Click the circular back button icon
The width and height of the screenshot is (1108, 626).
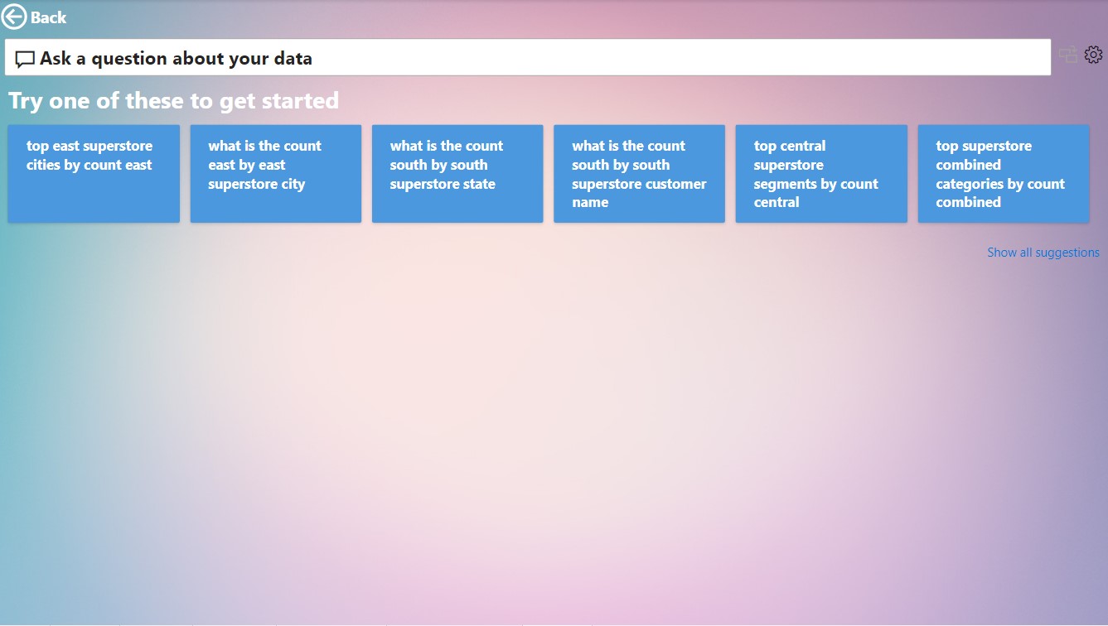pos(12,16)
